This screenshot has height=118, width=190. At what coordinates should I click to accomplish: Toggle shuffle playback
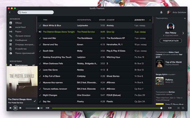[178, 108]
